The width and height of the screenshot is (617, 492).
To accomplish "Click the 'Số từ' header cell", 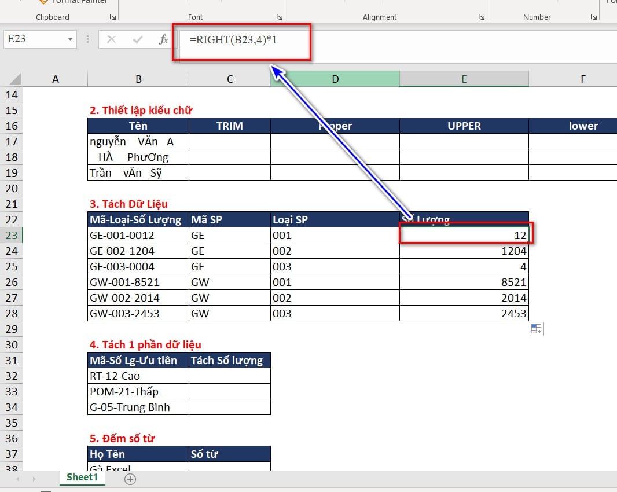I will (230, 454).
